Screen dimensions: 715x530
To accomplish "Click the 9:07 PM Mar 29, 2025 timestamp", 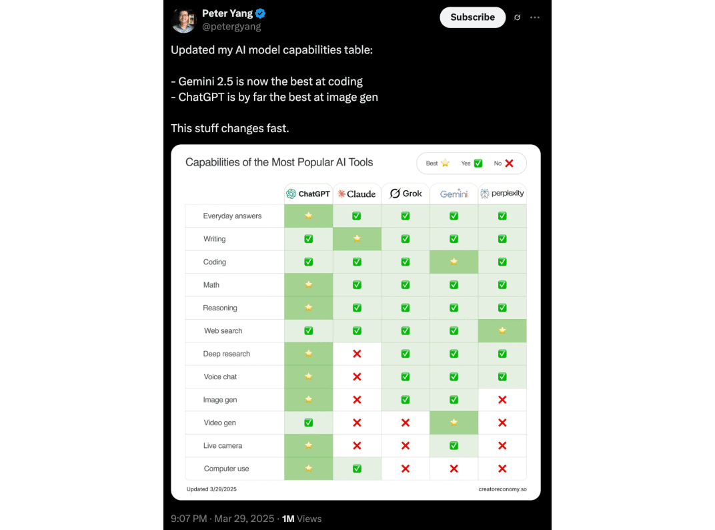I will point(223,519).
